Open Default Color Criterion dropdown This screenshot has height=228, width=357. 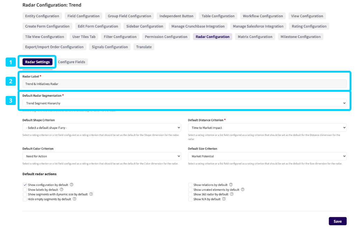[x=101, y=156]
